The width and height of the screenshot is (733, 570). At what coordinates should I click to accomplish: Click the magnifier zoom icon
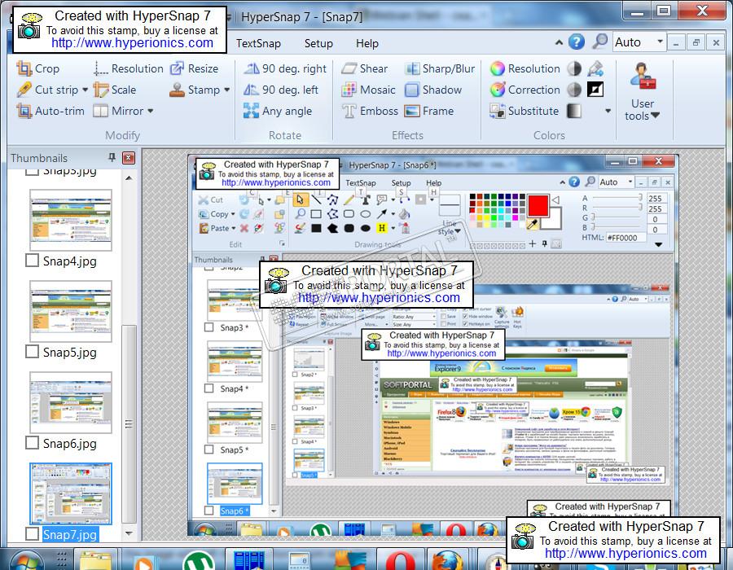click(x=599, y=42)
